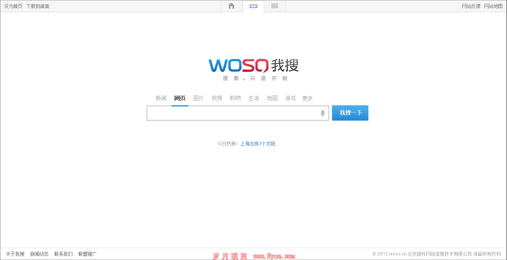Select the search box view icon
Viewport: 507px width, 260px height.
click(253, 6)
